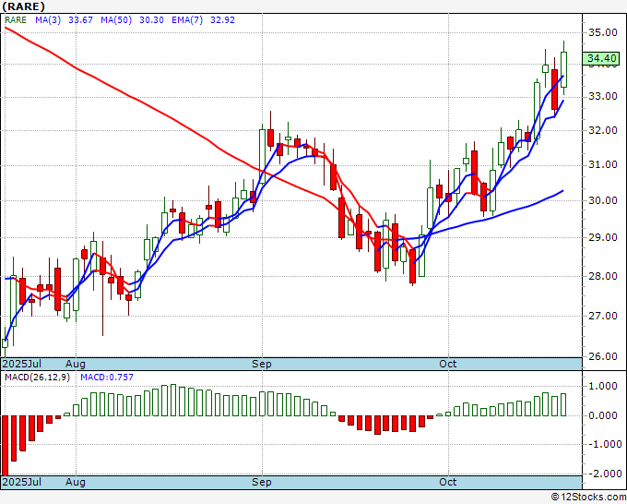Click the 32.00 price axis label
Screen dimensions: 627x504
pyautogui.click(x=603, y=130)
